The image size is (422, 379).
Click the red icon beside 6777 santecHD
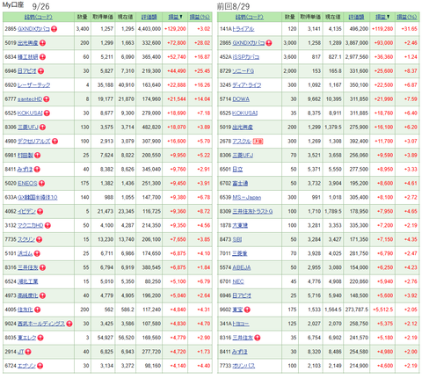(47, 99)
